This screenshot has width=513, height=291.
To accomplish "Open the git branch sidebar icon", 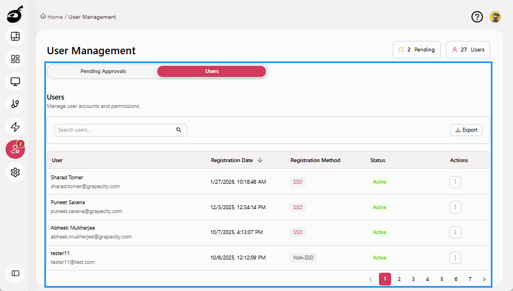I will pos(16,103).
